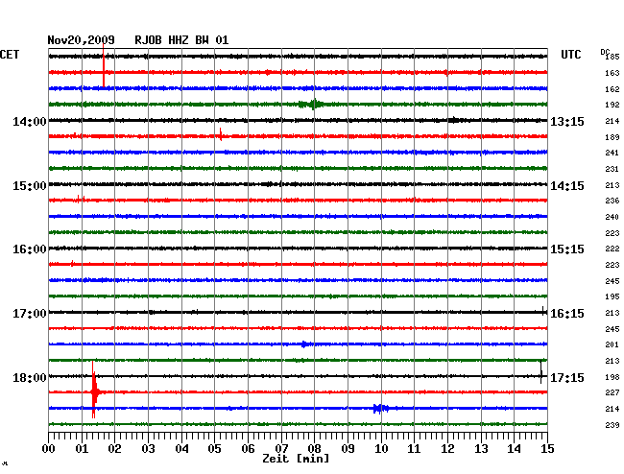Click the 09 minute axis label
The width and height of the screenshot is (624, 474).
coord(348,448)
